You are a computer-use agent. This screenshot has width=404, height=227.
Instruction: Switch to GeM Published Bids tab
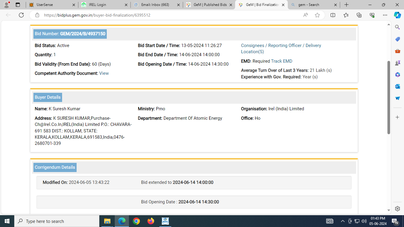tap(209, 5)
